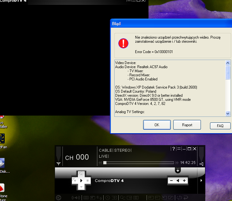Click the picture-in-picture icon in the toolbar
The image size is (232, 201).
pyautogui.click(x=129, y=198)
